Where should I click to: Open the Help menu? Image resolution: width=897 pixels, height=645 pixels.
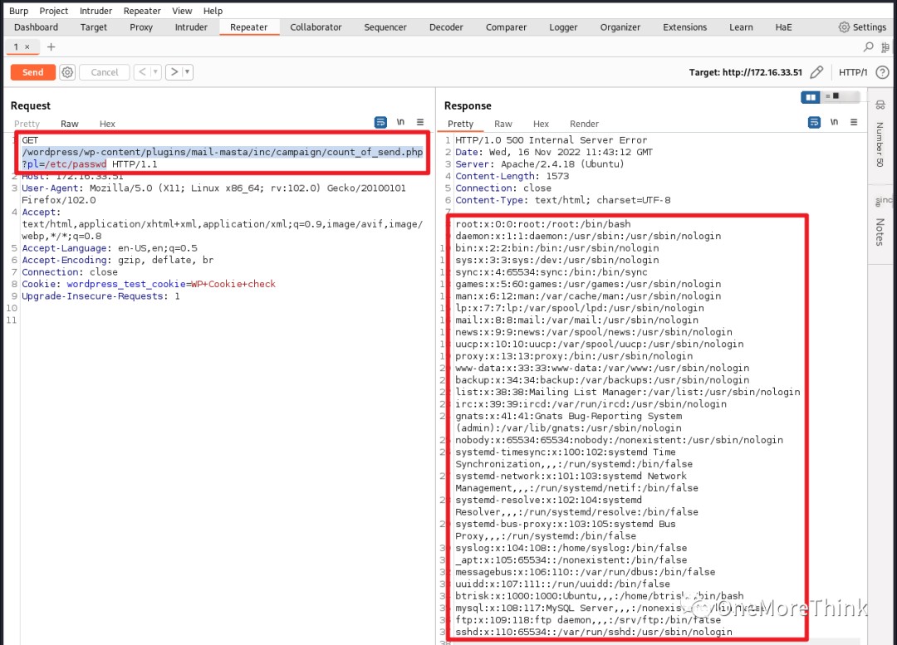pos(213,11)
